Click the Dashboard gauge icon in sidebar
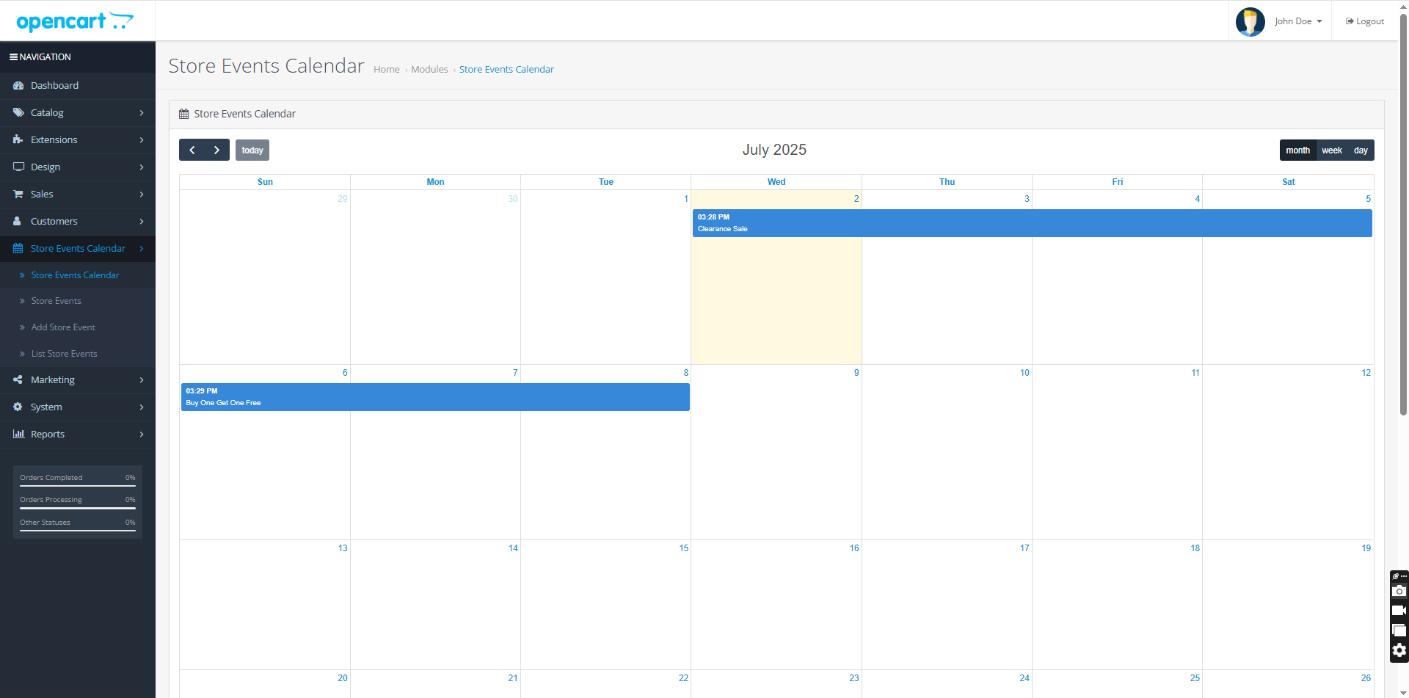 point(18,86)
